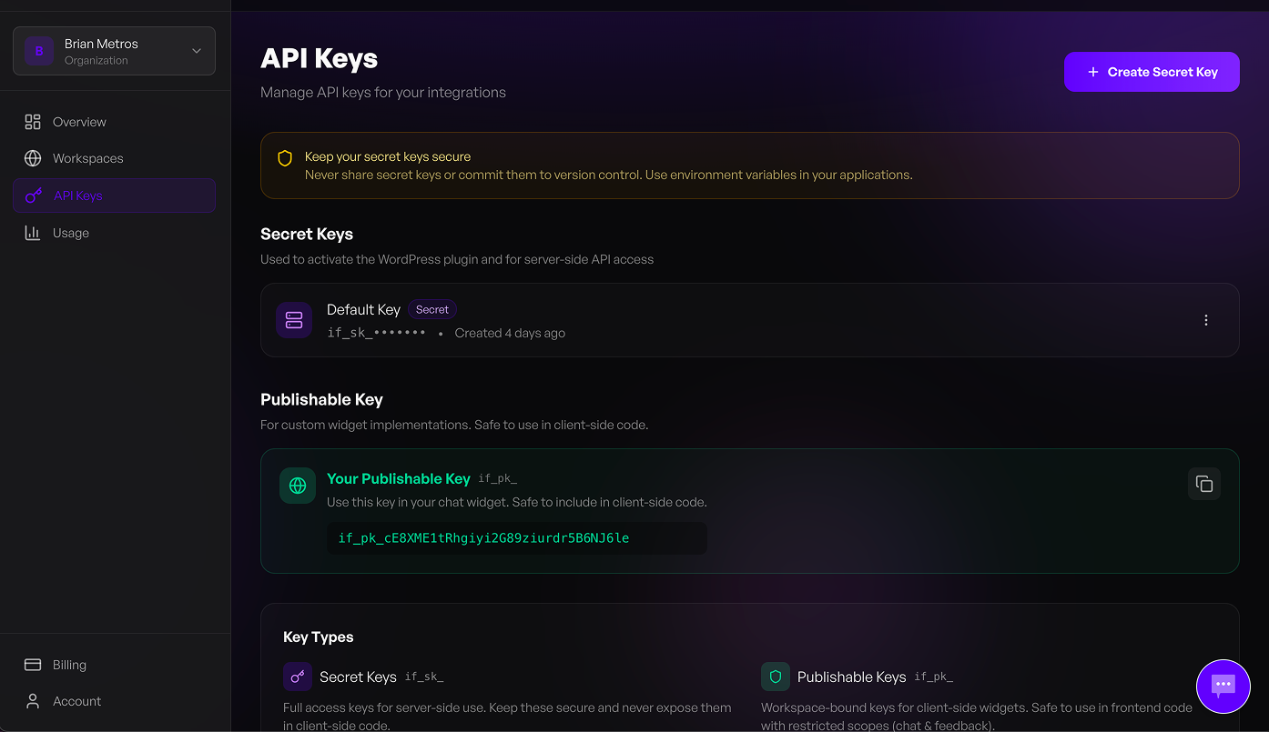The height and width of the screenshot is (732, 1269).
Task: Click the Overview grid icon in sidebar
Action: [33, 121]
